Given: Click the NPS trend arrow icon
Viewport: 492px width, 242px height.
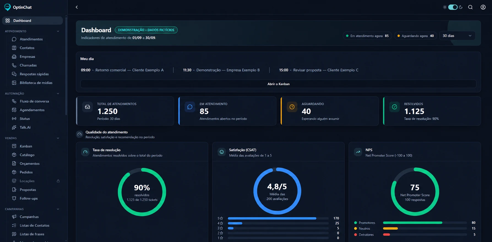Looking at the screenshot, I should pyautogui.click(x=358, y=152).
